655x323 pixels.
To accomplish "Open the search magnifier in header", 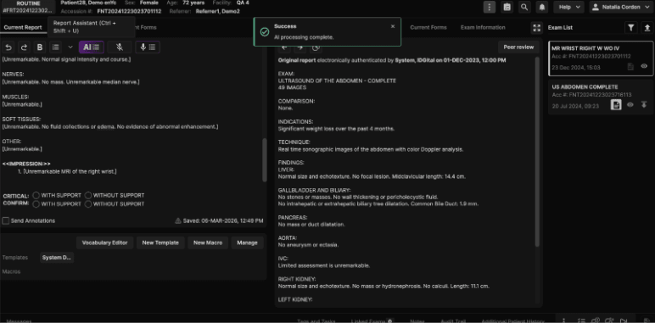I will pyautogui.click(x=524, y=7).
